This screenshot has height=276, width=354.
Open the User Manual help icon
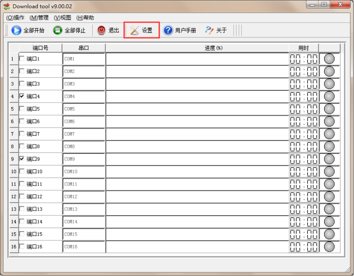pos(168,30)
